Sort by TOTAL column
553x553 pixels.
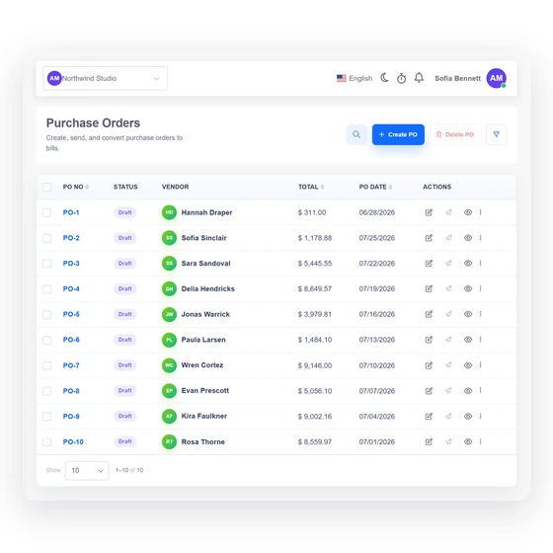click(311, 187)
